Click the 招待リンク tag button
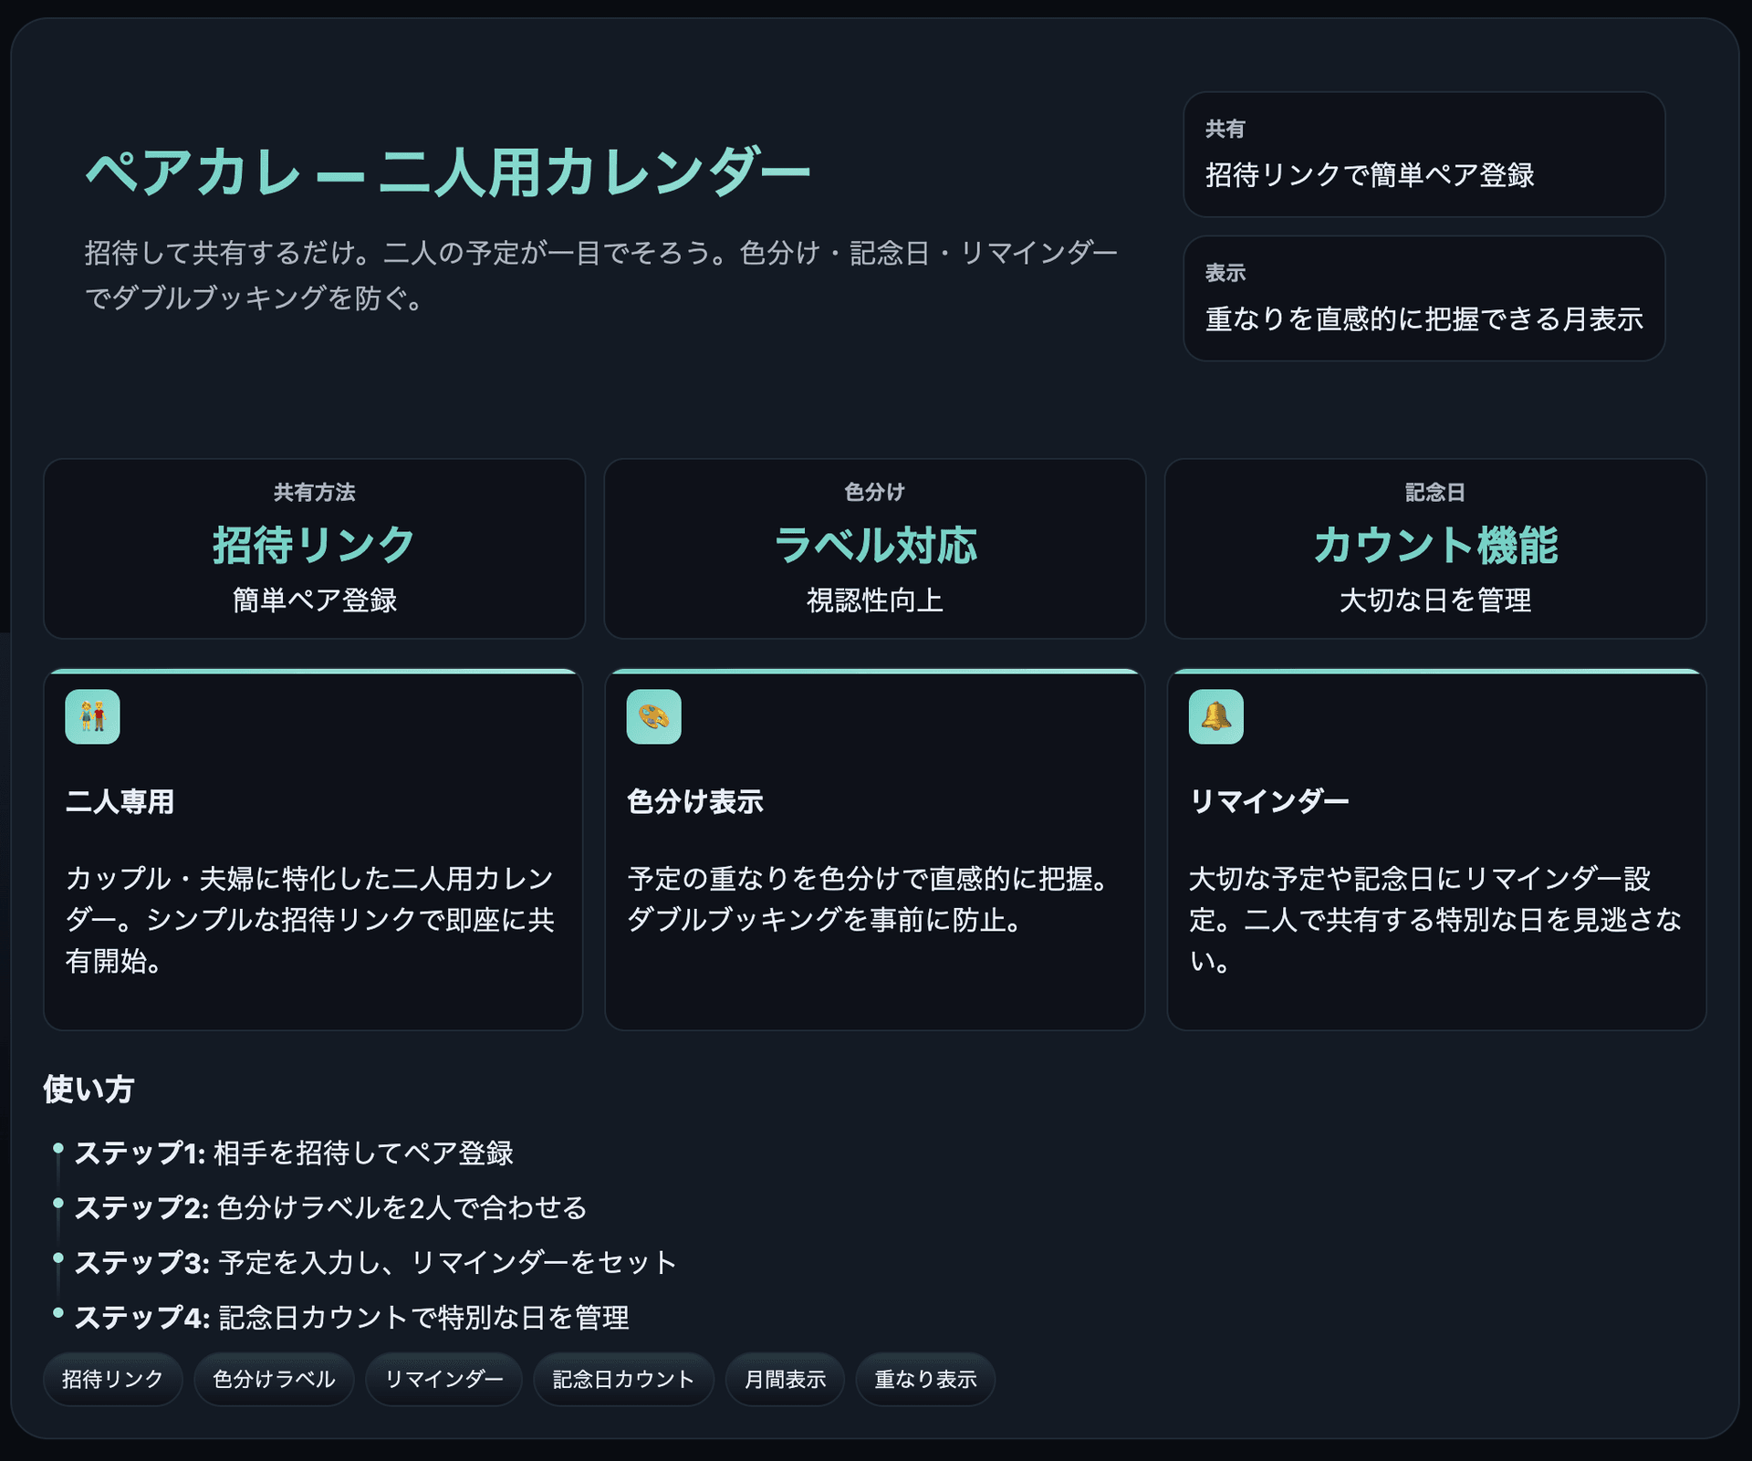This screenshot has height=1461, width=1752. click(112, 1380)
